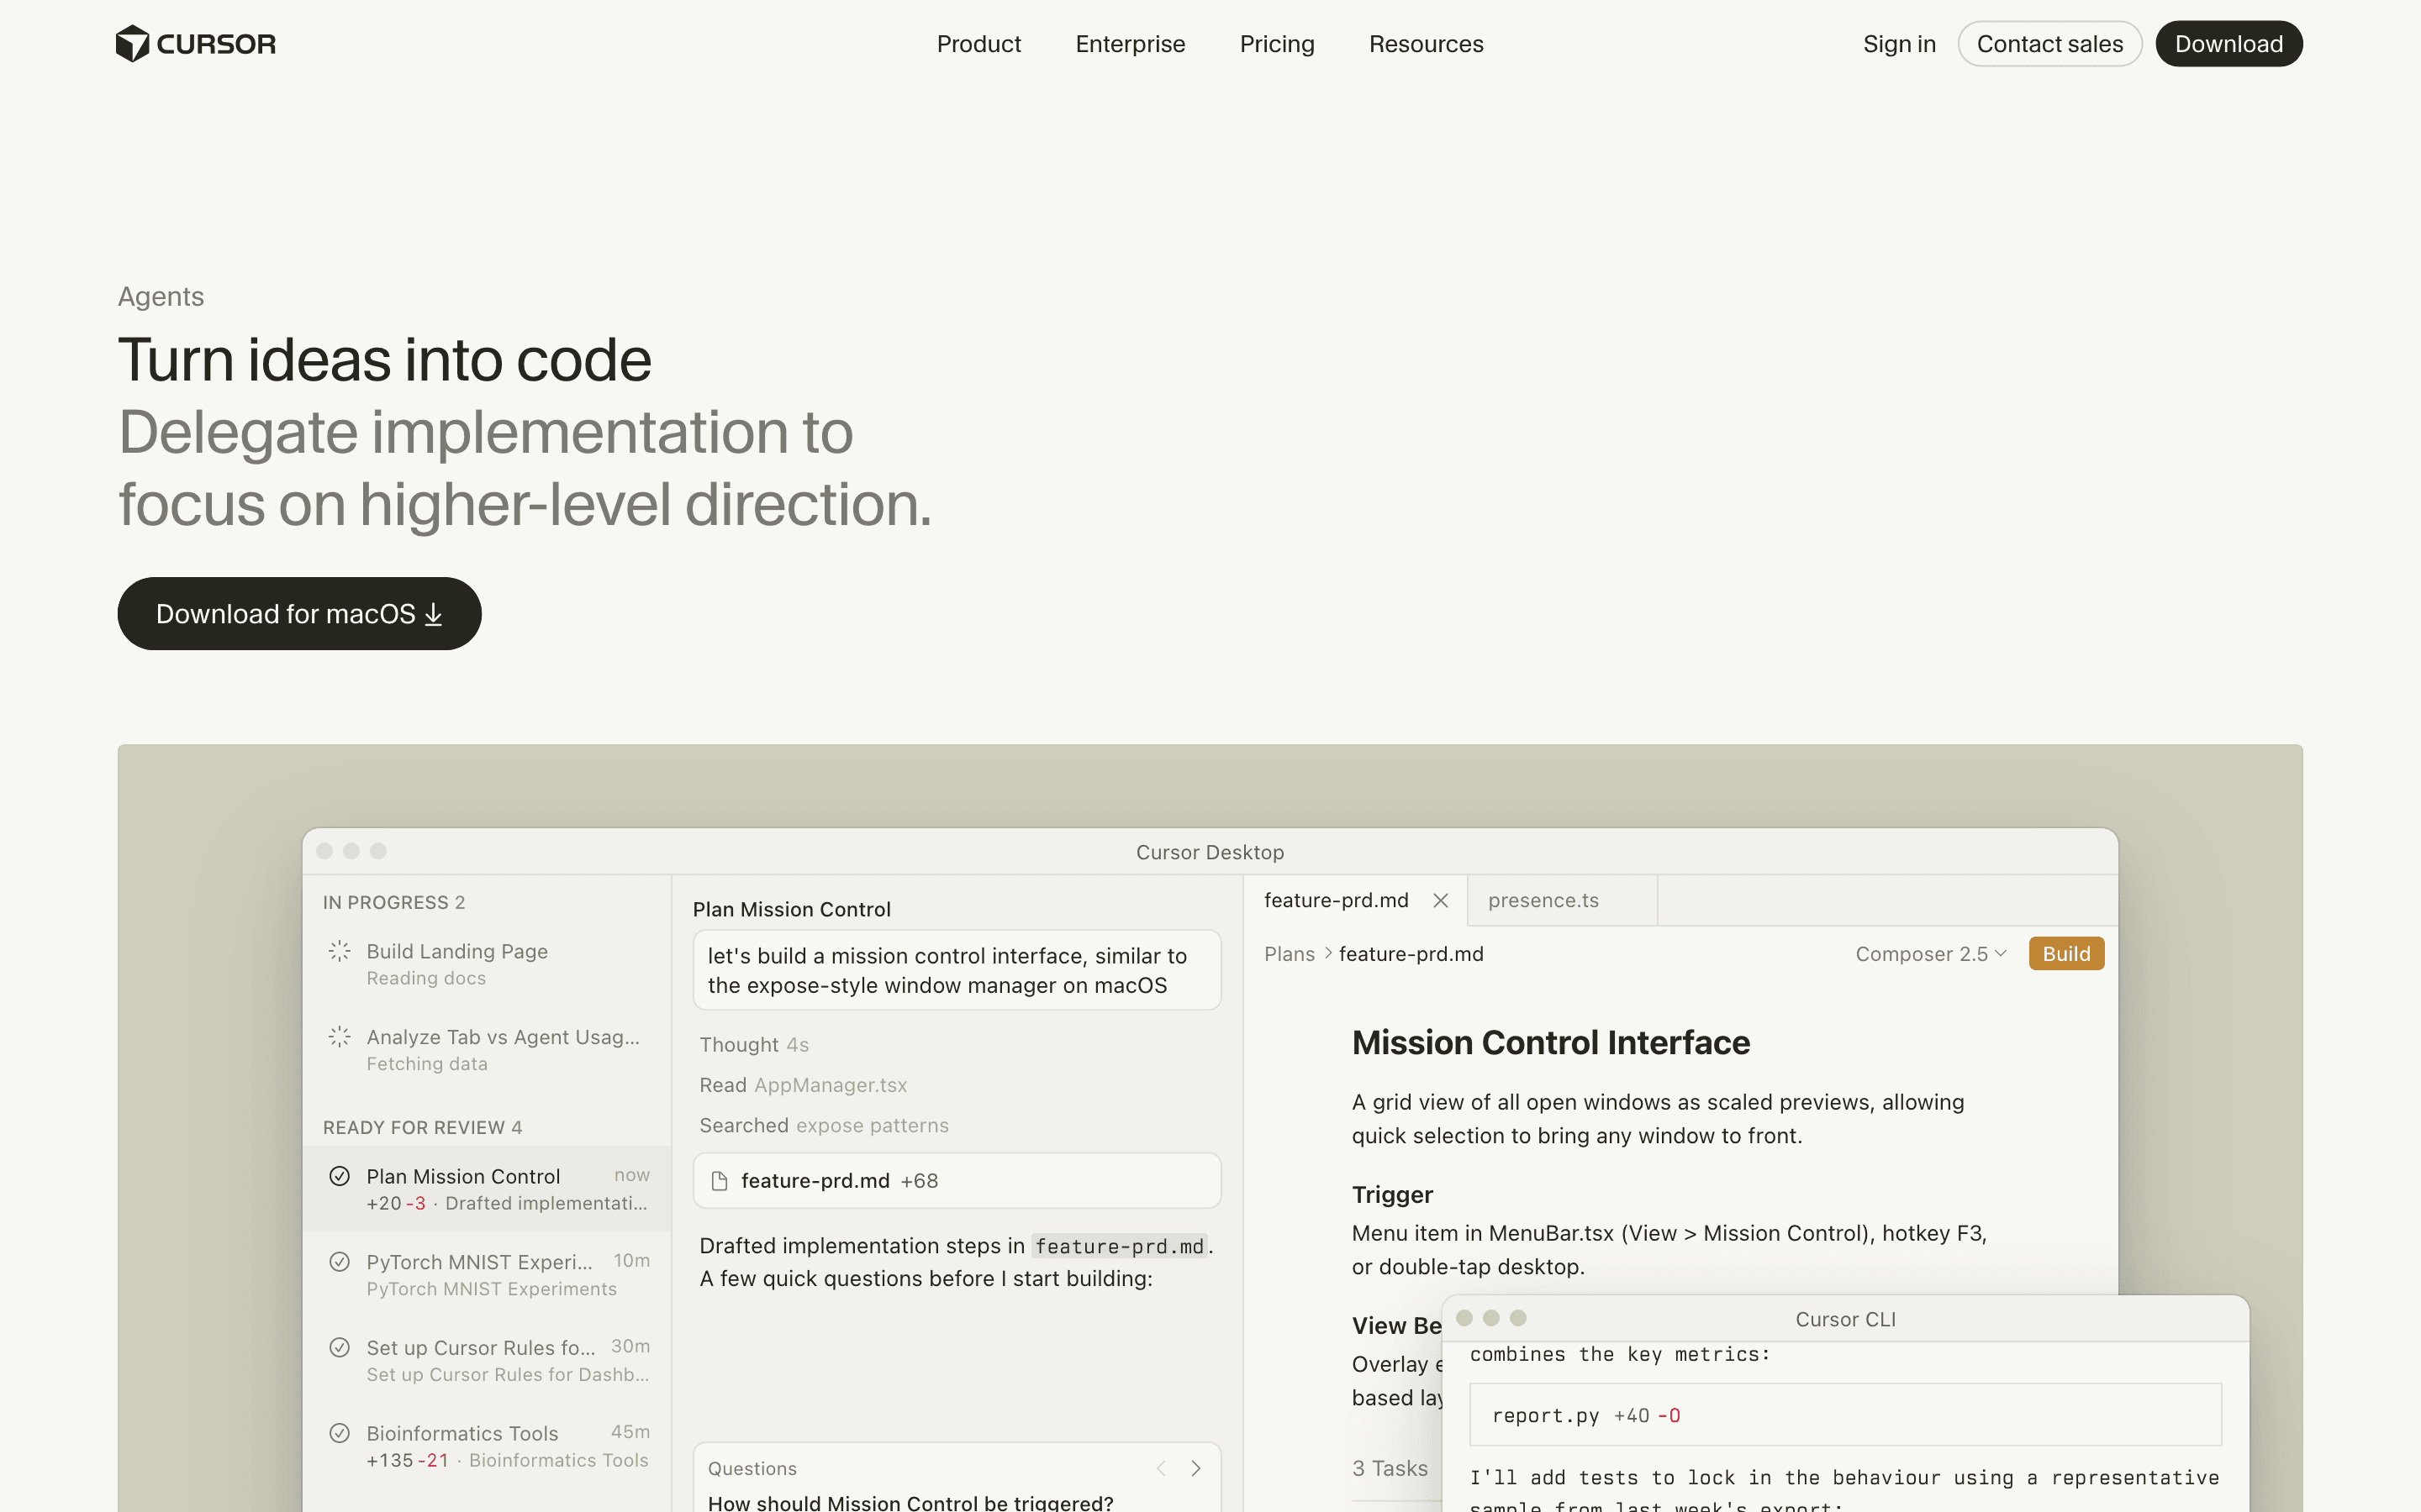Click Searched expose patterns step
Viewport: 2421px width, 1512px height.
pyautogui.click(x=823, y=1126)
